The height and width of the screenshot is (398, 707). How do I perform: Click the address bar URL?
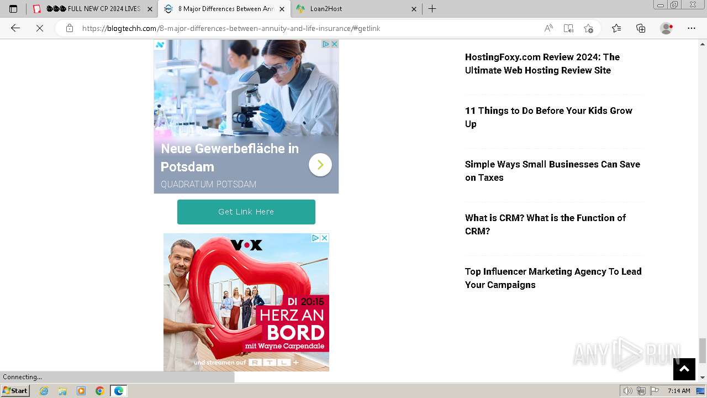pyautogui.click(x=231, y=28)
